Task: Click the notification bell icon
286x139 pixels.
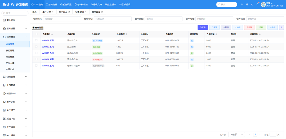Action: pyautogui.click(x=257, y=5)
